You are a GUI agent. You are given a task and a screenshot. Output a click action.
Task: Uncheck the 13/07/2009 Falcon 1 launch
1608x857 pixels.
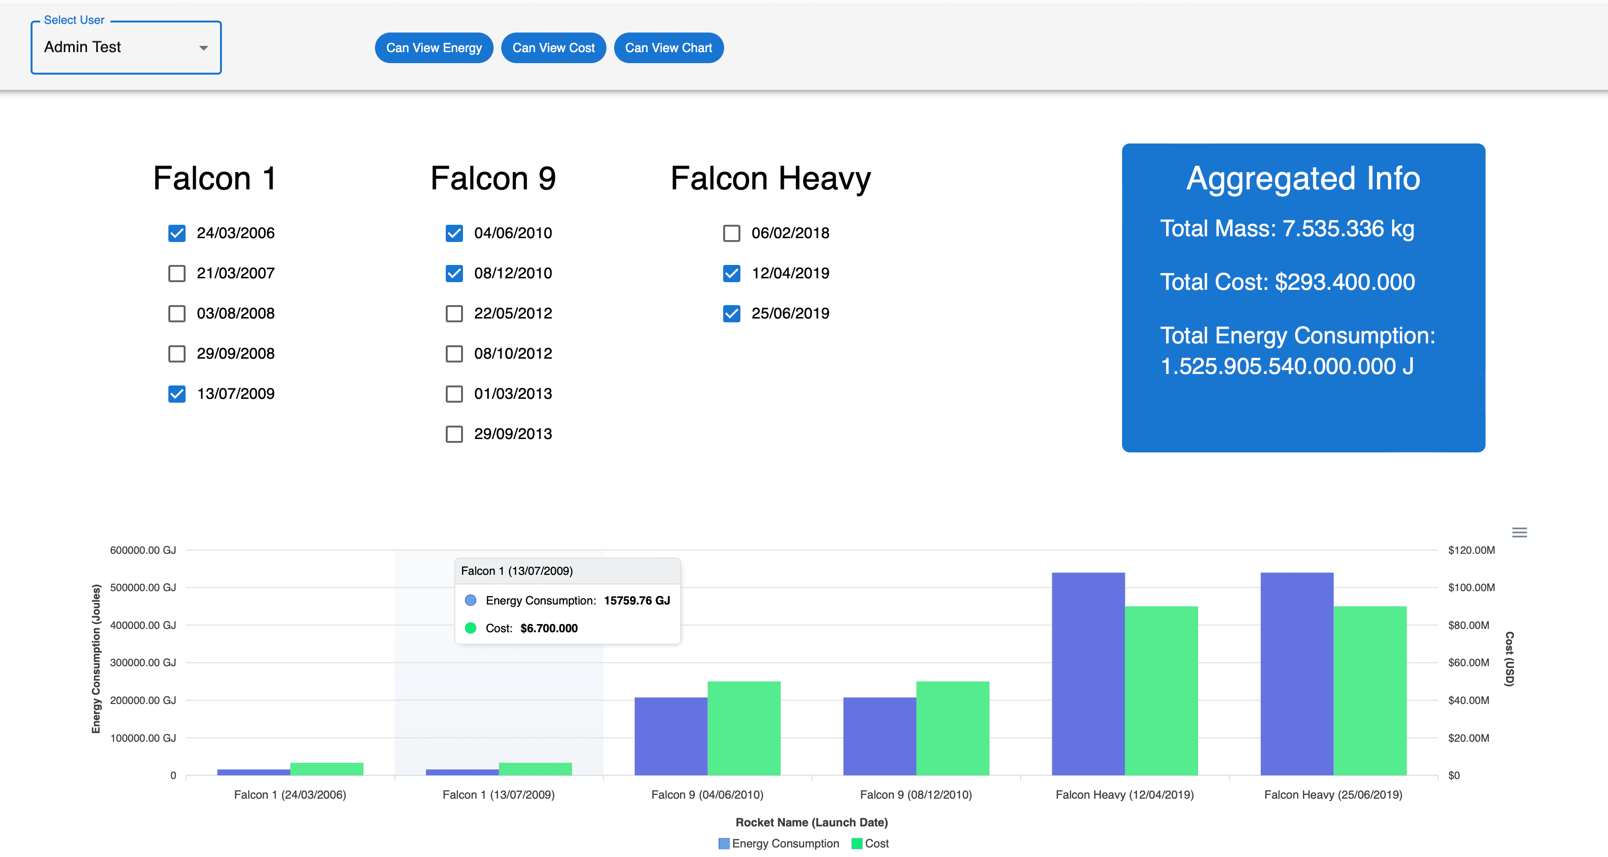coord(176,394)
